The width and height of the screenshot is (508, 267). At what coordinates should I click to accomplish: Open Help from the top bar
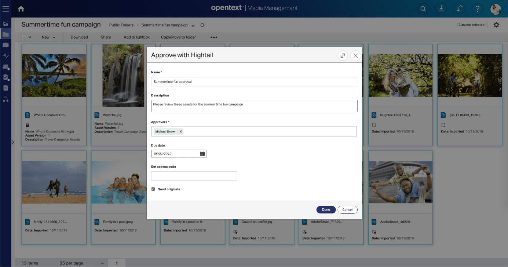478,8
